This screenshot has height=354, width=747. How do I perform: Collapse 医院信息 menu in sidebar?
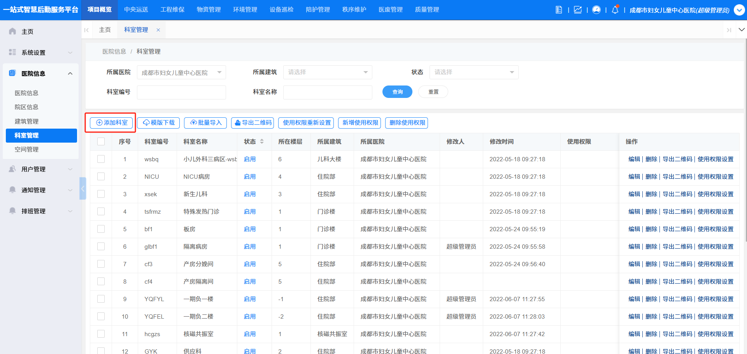click(70, 73)
